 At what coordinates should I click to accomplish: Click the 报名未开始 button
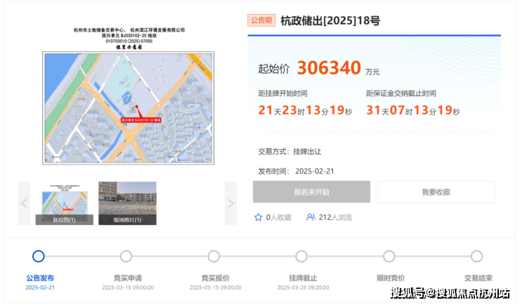point(311,192)
